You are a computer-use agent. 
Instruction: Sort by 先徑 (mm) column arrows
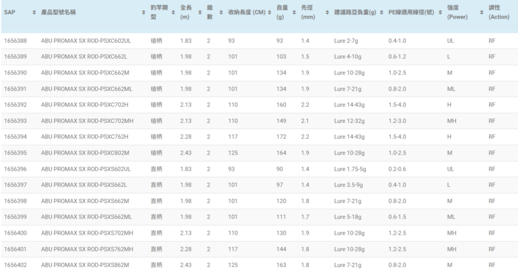tap(327, 12)
